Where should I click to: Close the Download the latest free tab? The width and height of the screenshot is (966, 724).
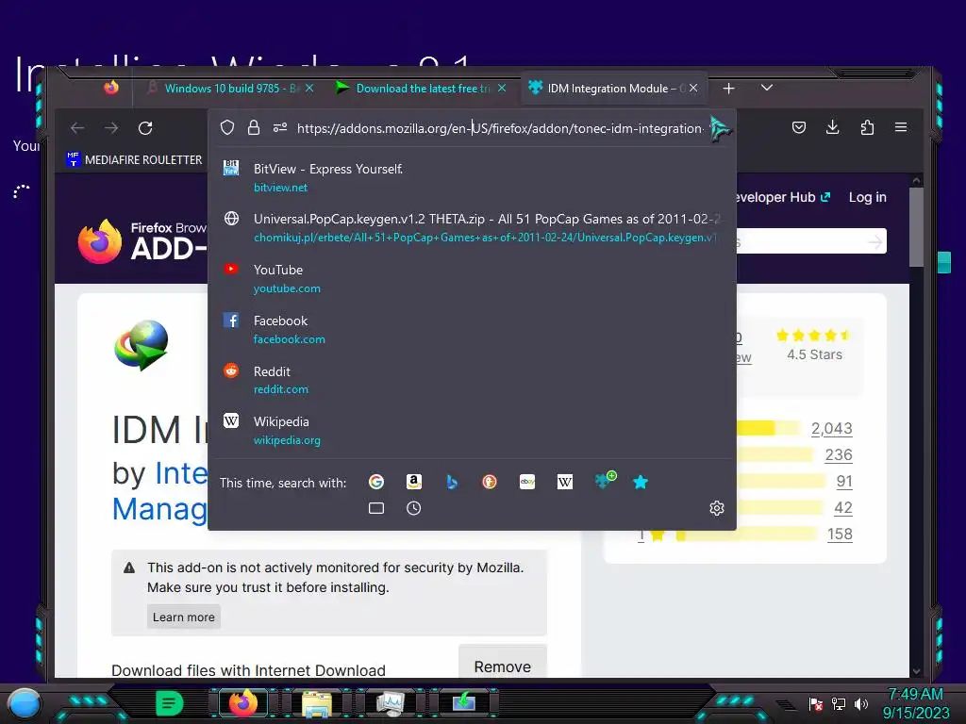tap(502, 89)
